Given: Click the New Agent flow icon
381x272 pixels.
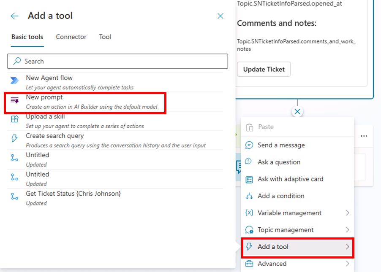Looking at the screenshot, I should pyautogui.click(x=15, y=81).
